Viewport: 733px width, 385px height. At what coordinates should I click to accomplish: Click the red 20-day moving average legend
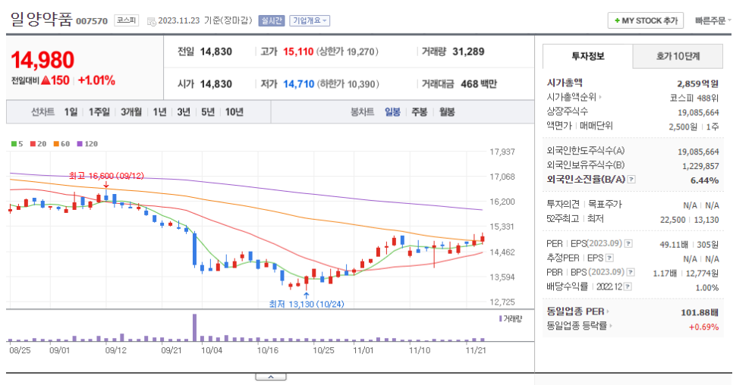point(39,144)
